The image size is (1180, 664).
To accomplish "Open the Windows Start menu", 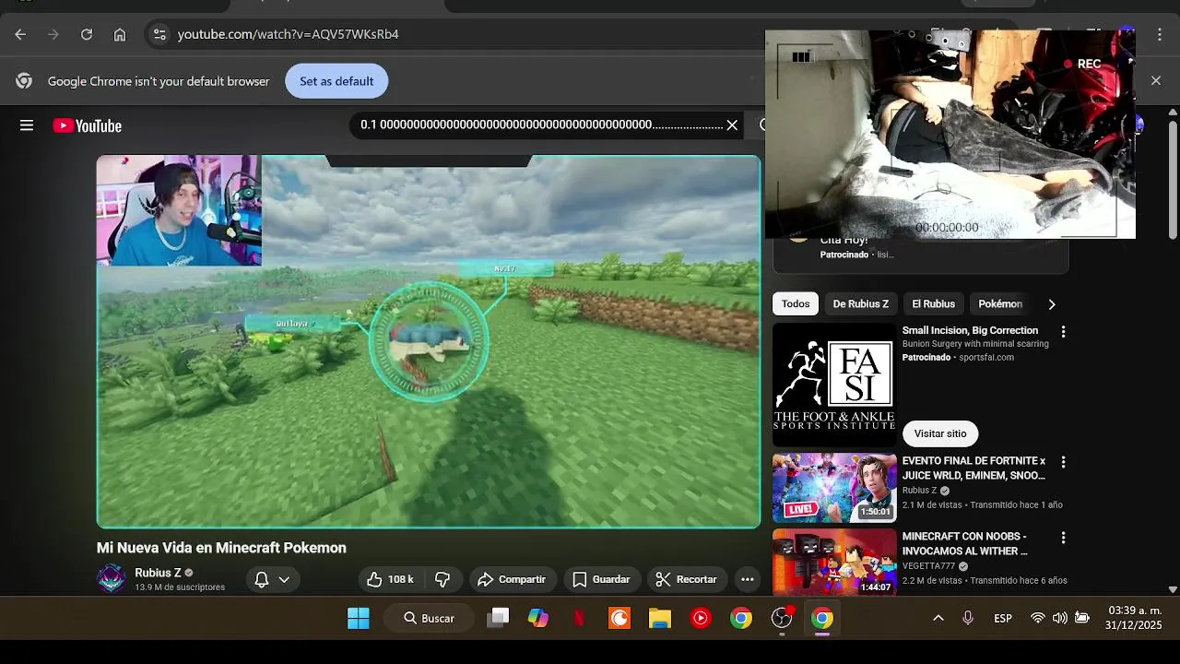I will pos(359,618).
